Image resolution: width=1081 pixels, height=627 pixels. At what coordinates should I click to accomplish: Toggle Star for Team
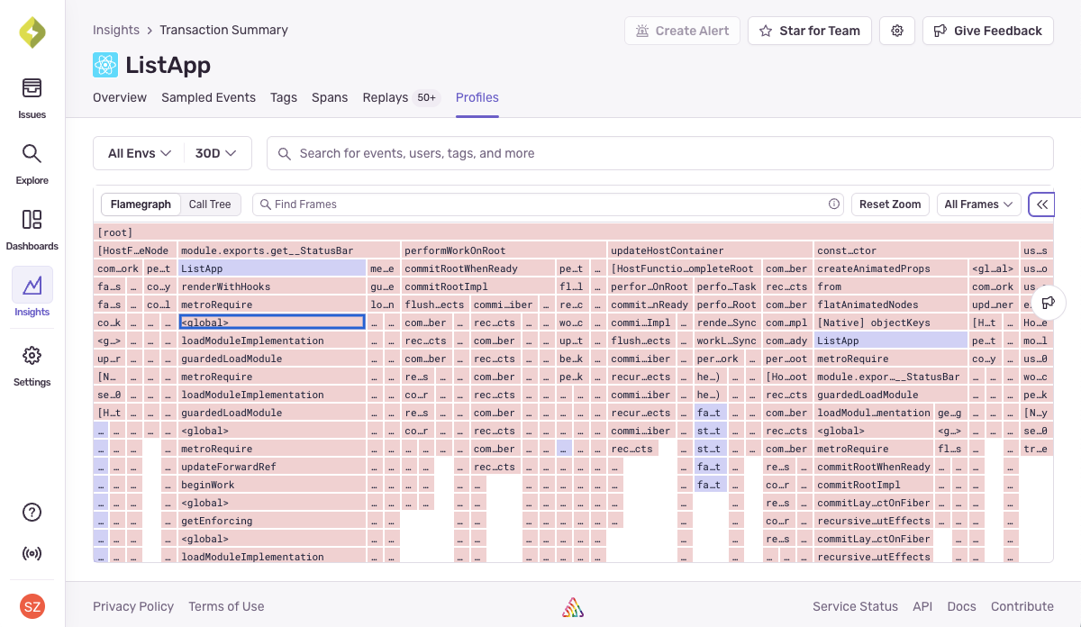(809, 30)
